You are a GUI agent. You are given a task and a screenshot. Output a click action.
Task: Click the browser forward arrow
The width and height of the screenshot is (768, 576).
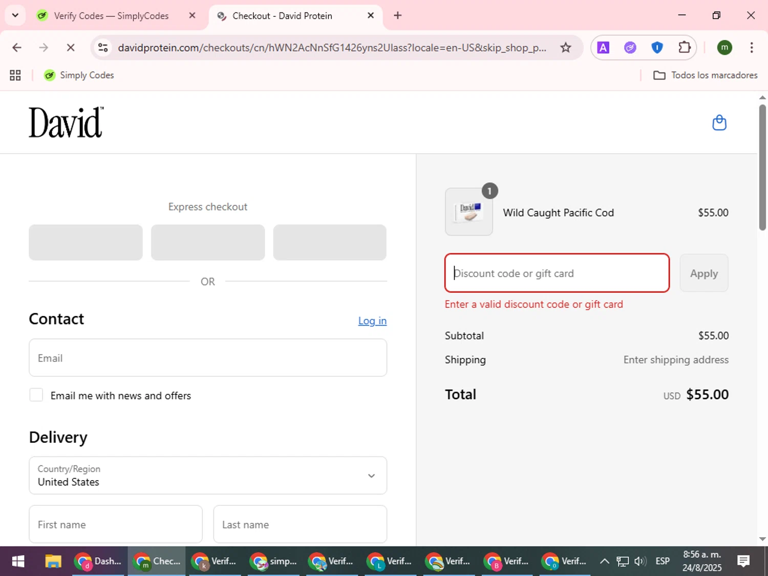tap(44, 48)
